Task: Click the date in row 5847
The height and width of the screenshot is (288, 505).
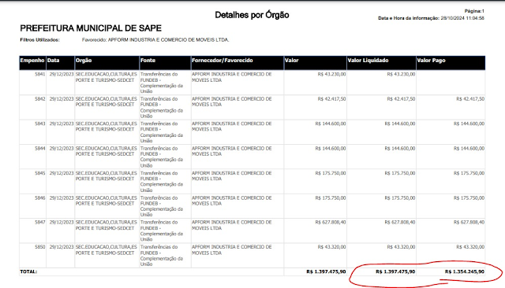Action: [62, 222]
